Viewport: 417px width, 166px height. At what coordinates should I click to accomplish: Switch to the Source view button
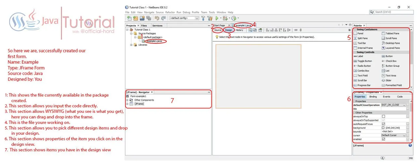pyautogui.click(x=218, y=30)
